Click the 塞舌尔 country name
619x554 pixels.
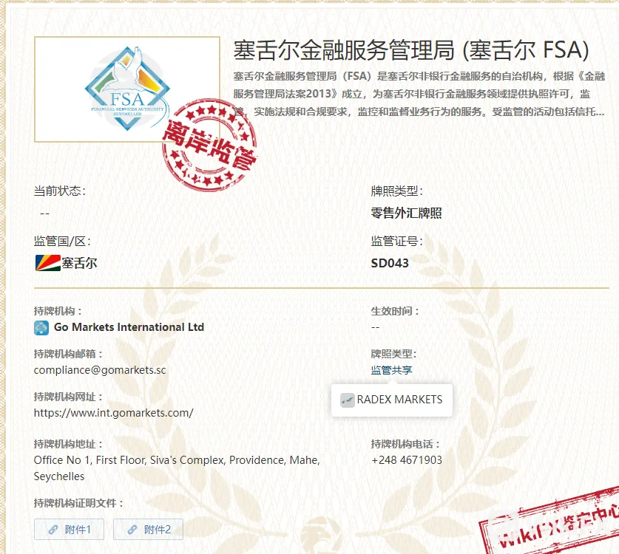(x=79, y=263)
